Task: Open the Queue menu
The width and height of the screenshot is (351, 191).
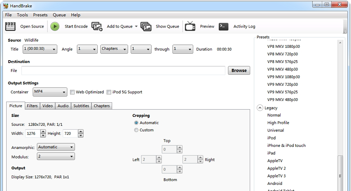Action: 59,15
